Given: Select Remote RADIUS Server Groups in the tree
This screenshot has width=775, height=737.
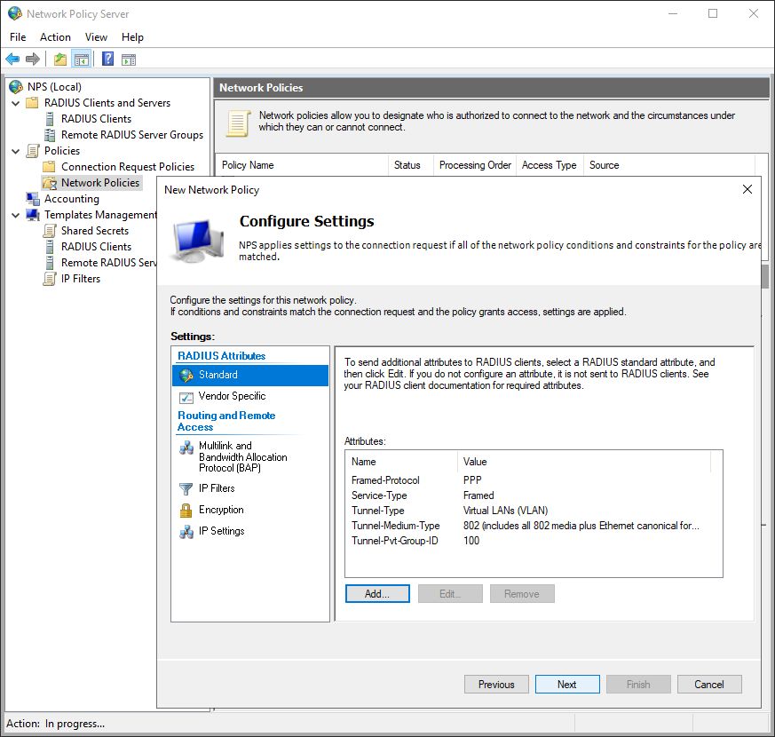Looking at the screenshot, I should pyautogui.click(x=132, y=135).
